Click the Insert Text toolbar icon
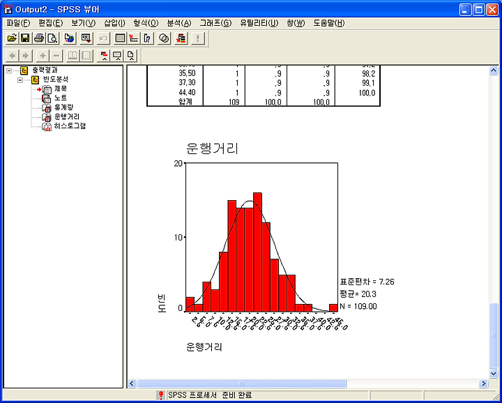This screenshot has width=502, height=403. pos(130,56)
